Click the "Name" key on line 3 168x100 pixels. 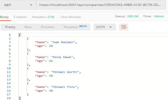coord(41,42)
